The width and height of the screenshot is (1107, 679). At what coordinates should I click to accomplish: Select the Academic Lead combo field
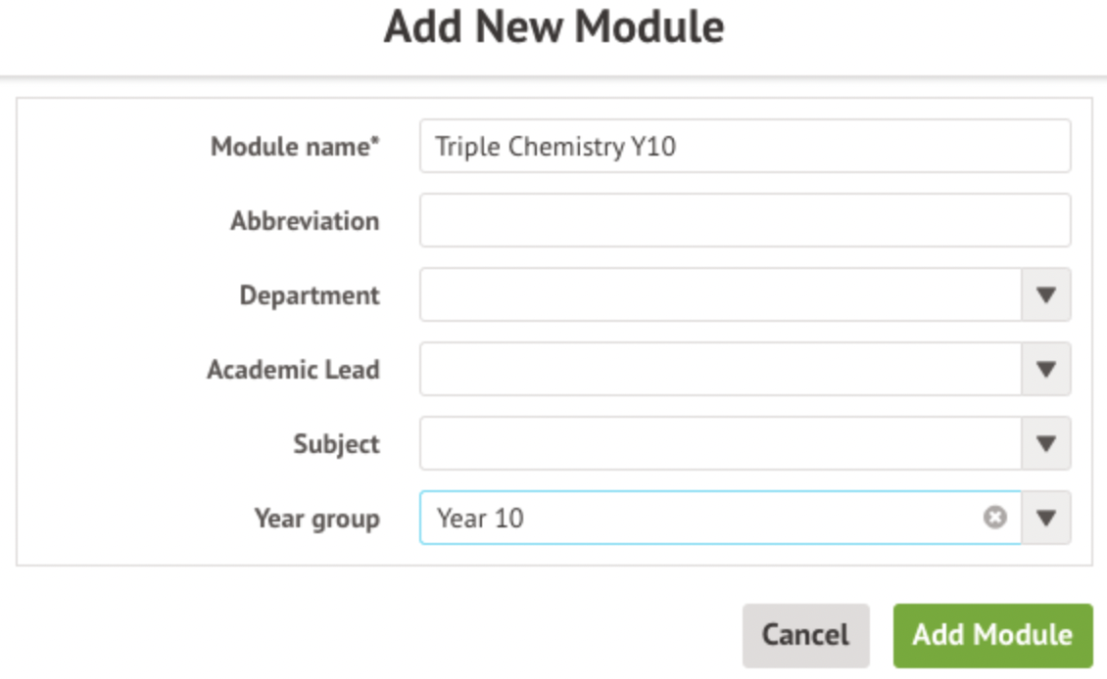click(720, 370)
